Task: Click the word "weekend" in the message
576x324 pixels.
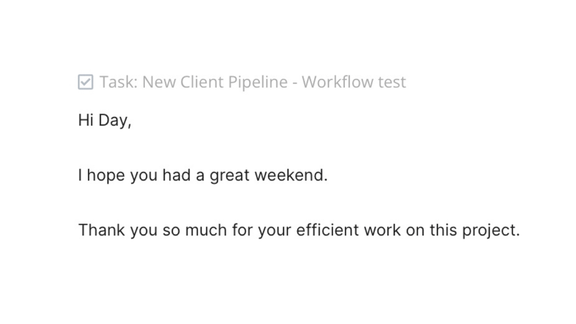Action: coord(288,175)
